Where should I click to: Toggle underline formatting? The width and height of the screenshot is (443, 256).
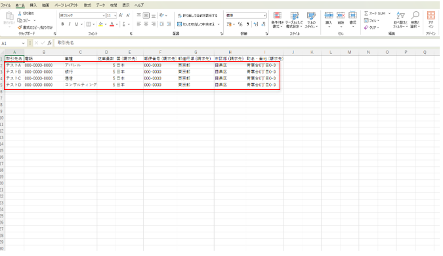tap(76, 24)
